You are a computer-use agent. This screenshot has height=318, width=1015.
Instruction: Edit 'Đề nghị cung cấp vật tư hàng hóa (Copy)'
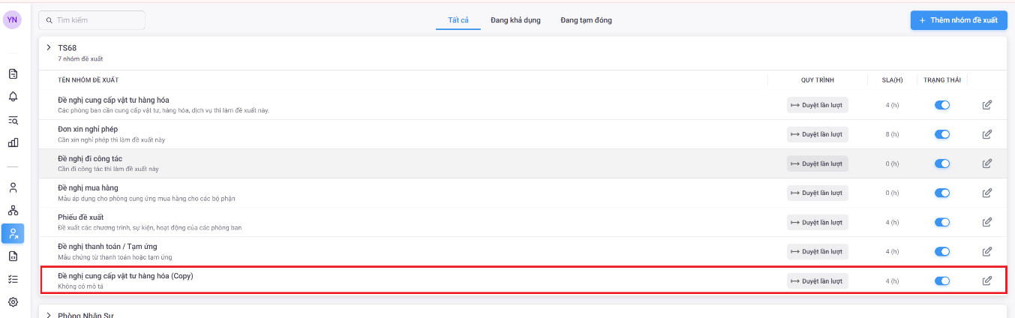click(986, 281)
